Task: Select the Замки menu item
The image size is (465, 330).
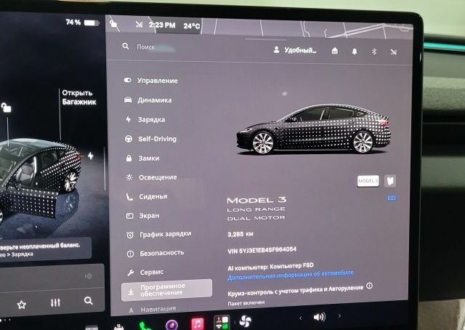Action: pyautogui.click(x=142, y=158)
